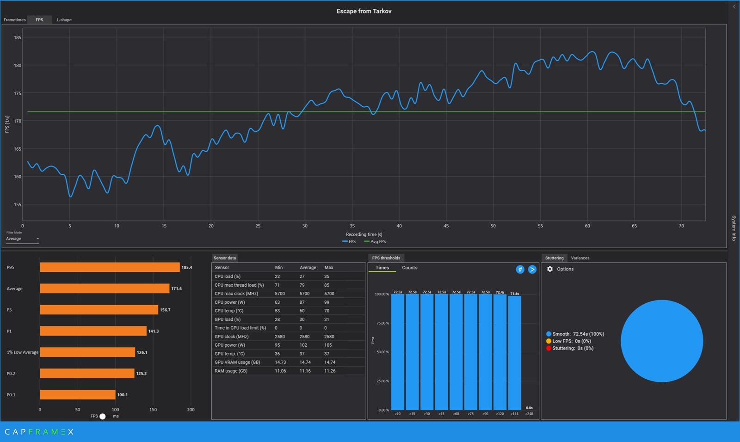Select the Stuttering tab
740x442 pixels.
(x=554, y=258)
